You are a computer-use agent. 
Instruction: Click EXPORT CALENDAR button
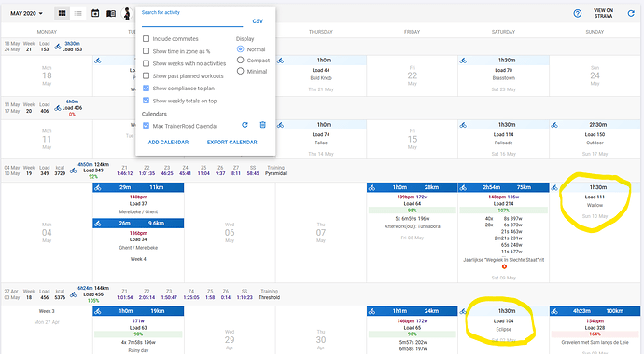(232, 143)
